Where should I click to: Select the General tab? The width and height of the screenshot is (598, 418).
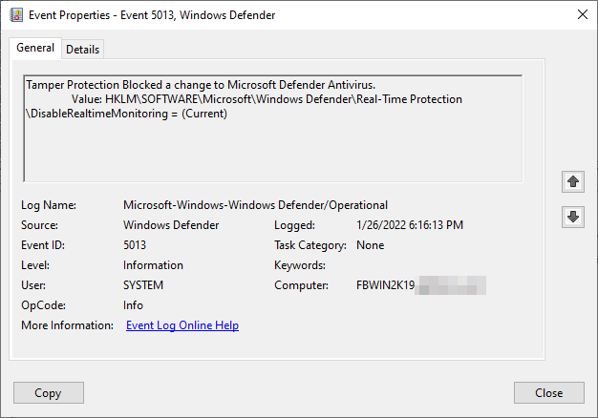coord(35,48)
